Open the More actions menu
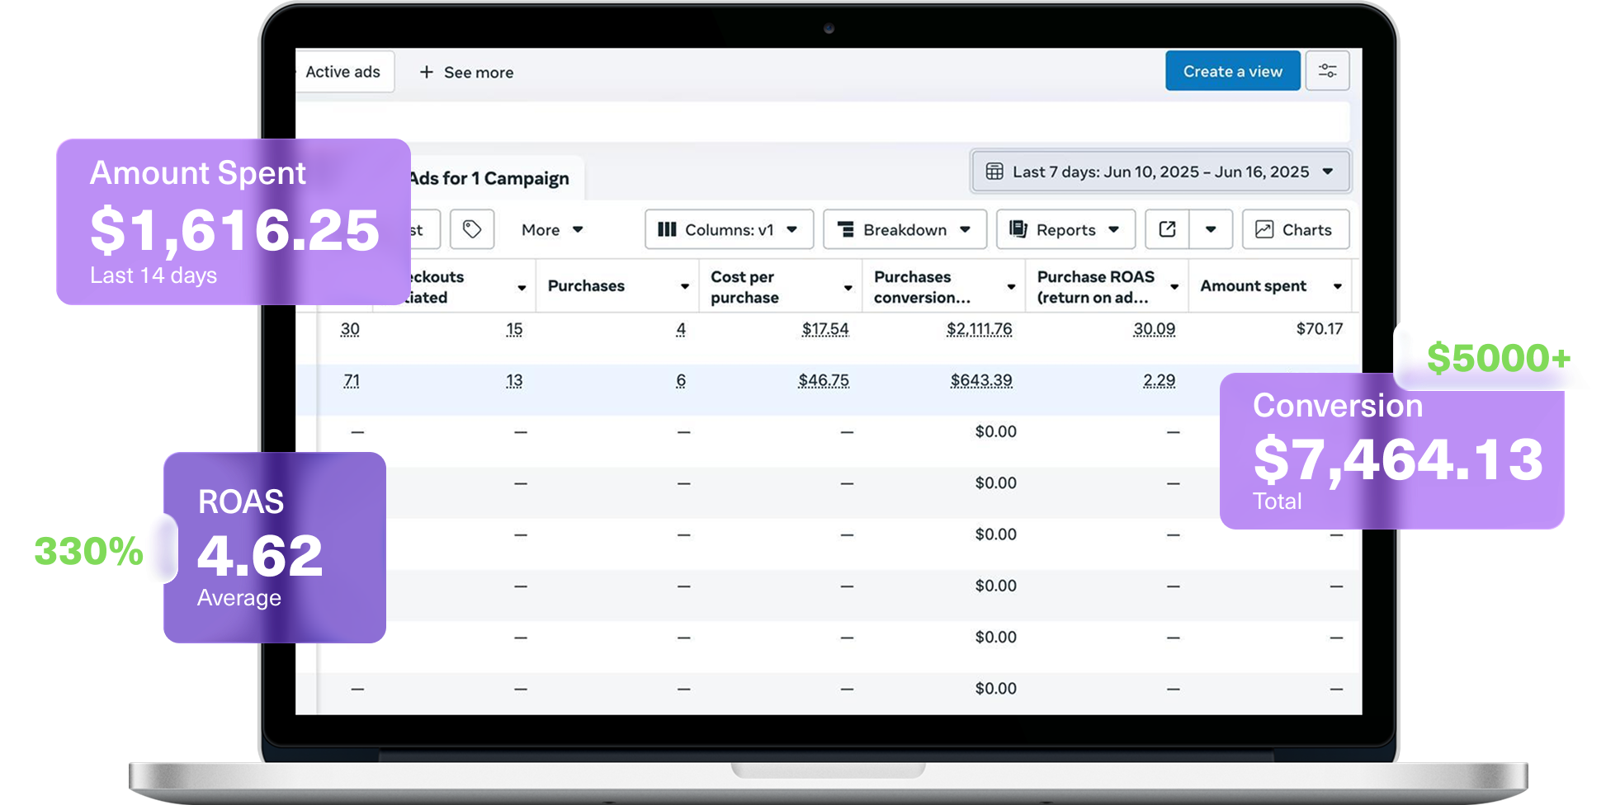1606x805 pixels. tap(551, 229)
